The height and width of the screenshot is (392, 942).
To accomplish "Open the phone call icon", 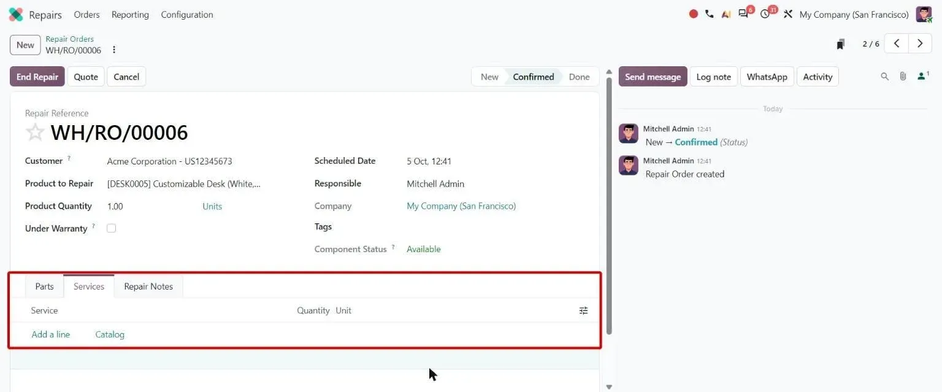I will [x=710, y=14].
